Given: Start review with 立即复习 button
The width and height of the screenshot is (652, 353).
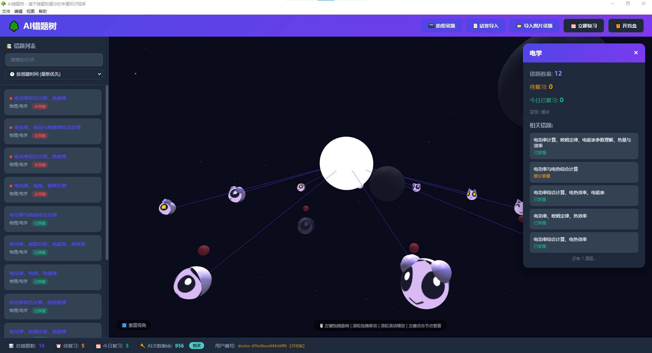Looking at the screenshot, I should (584, 26).
